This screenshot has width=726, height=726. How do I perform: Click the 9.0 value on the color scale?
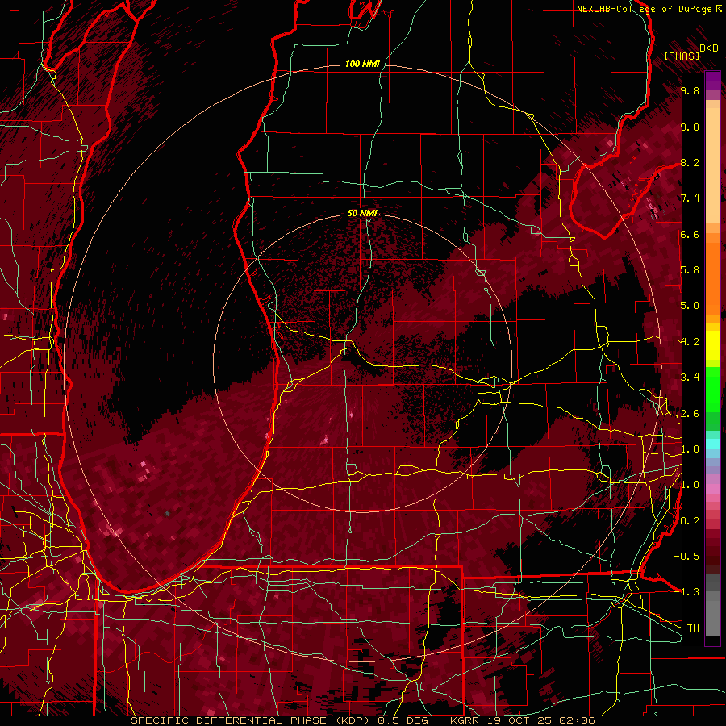click(x=690, y=127)
